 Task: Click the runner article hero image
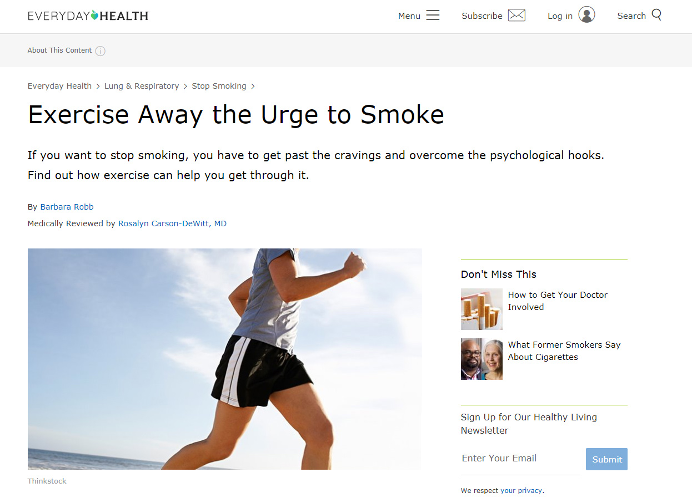coord(225,359)
